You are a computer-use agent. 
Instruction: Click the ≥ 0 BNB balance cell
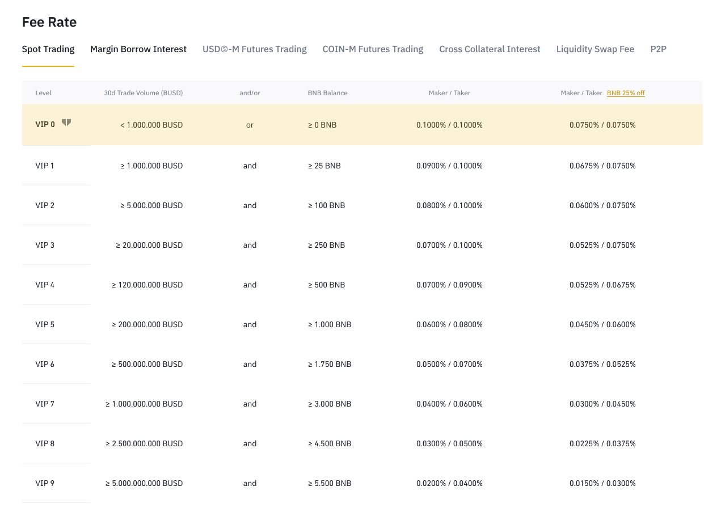[x=322, y=125]
